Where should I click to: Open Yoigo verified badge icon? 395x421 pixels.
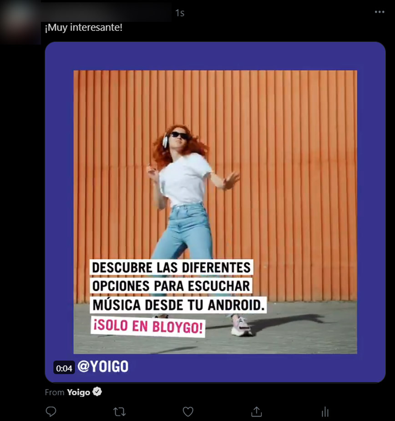tap(97, 392)
